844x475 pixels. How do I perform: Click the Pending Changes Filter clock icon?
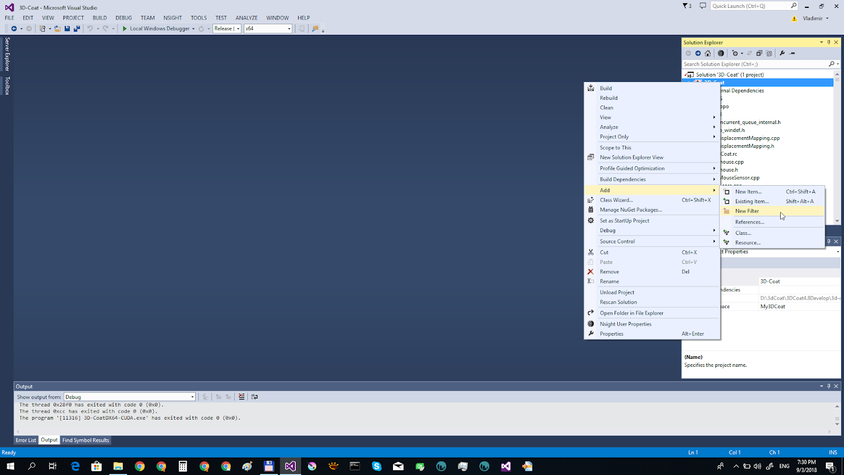[x=735, y=53]
